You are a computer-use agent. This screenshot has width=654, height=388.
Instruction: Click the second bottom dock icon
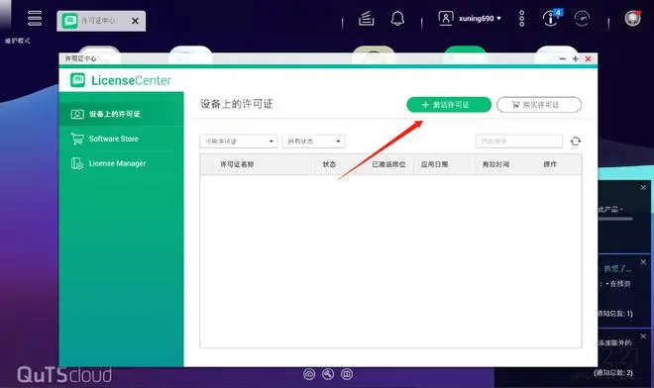[x=328, y=374]
